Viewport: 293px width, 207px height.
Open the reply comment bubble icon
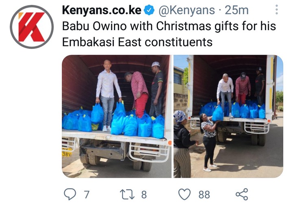point(70,194)
